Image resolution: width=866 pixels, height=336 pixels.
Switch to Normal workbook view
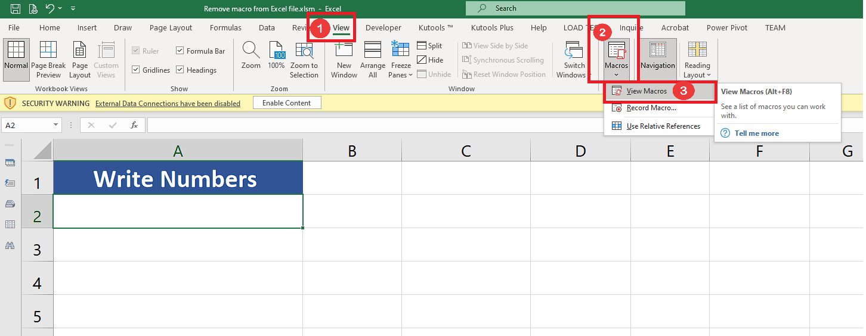click(16, 60)
